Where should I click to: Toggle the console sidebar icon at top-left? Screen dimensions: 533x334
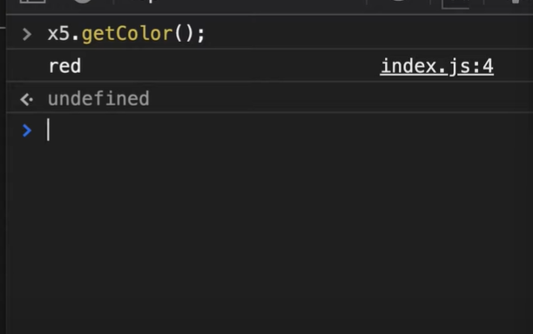(32, 2)
